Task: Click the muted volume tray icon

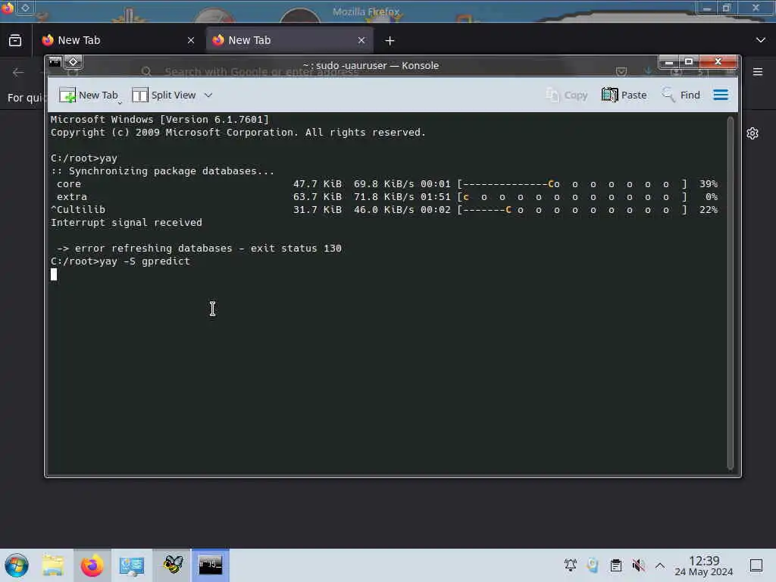Action: tap(638, 565)
